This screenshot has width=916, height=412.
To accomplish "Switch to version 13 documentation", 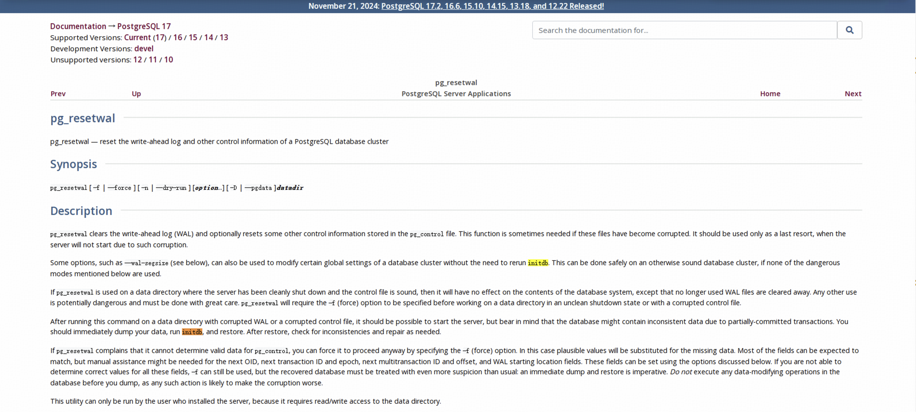I will pyautogui.click(x=224, y=37).
